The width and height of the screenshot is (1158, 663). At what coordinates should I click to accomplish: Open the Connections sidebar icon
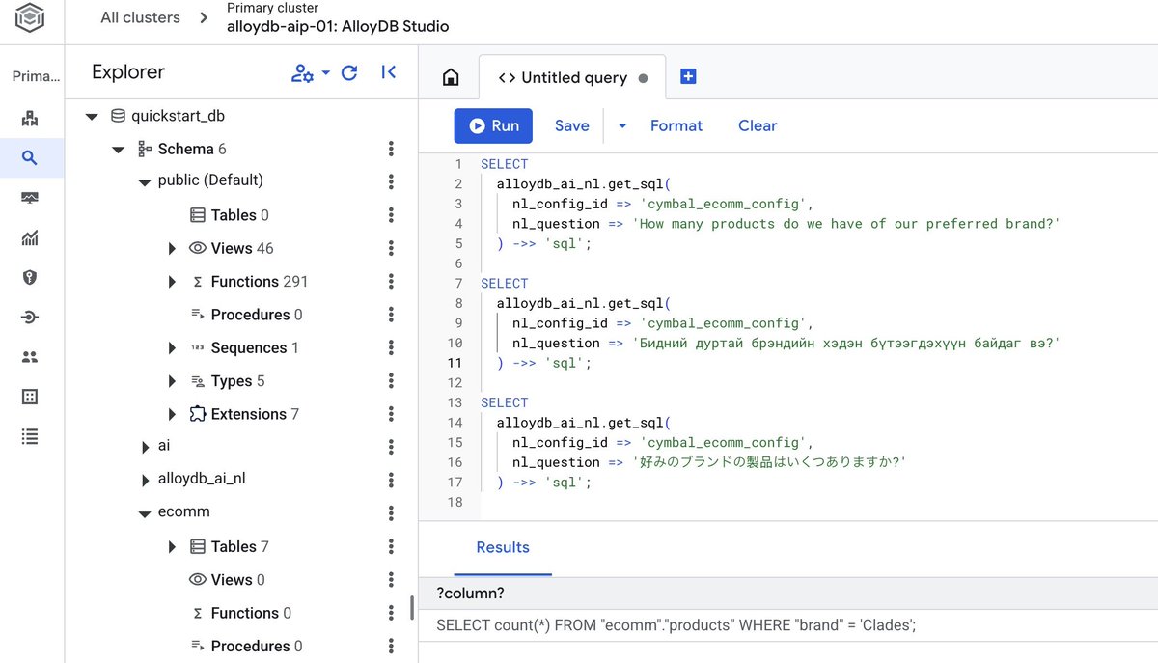click(x=30, y=318)
